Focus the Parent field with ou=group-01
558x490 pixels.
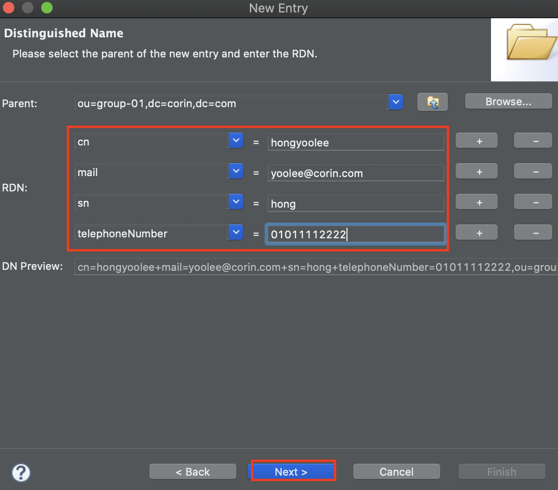pyautogui.click(x=231, y=103)
